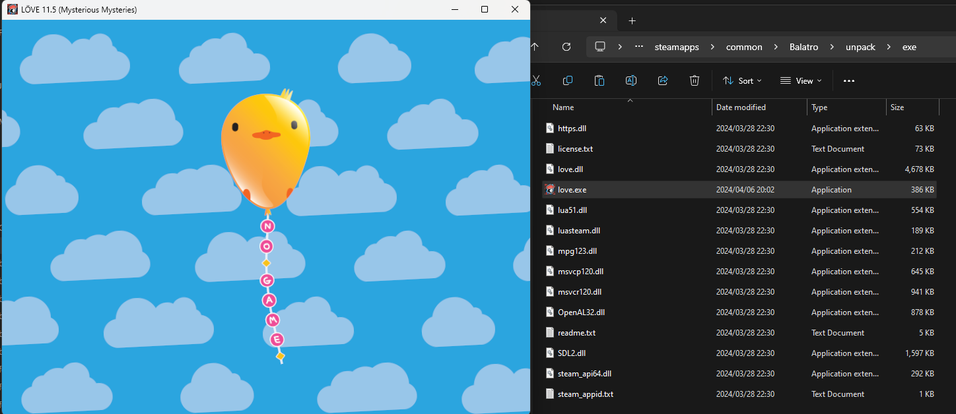Screen dimensions: 956x414
Task: Click the luasteam.dll file icon
Action: point(550,230)
